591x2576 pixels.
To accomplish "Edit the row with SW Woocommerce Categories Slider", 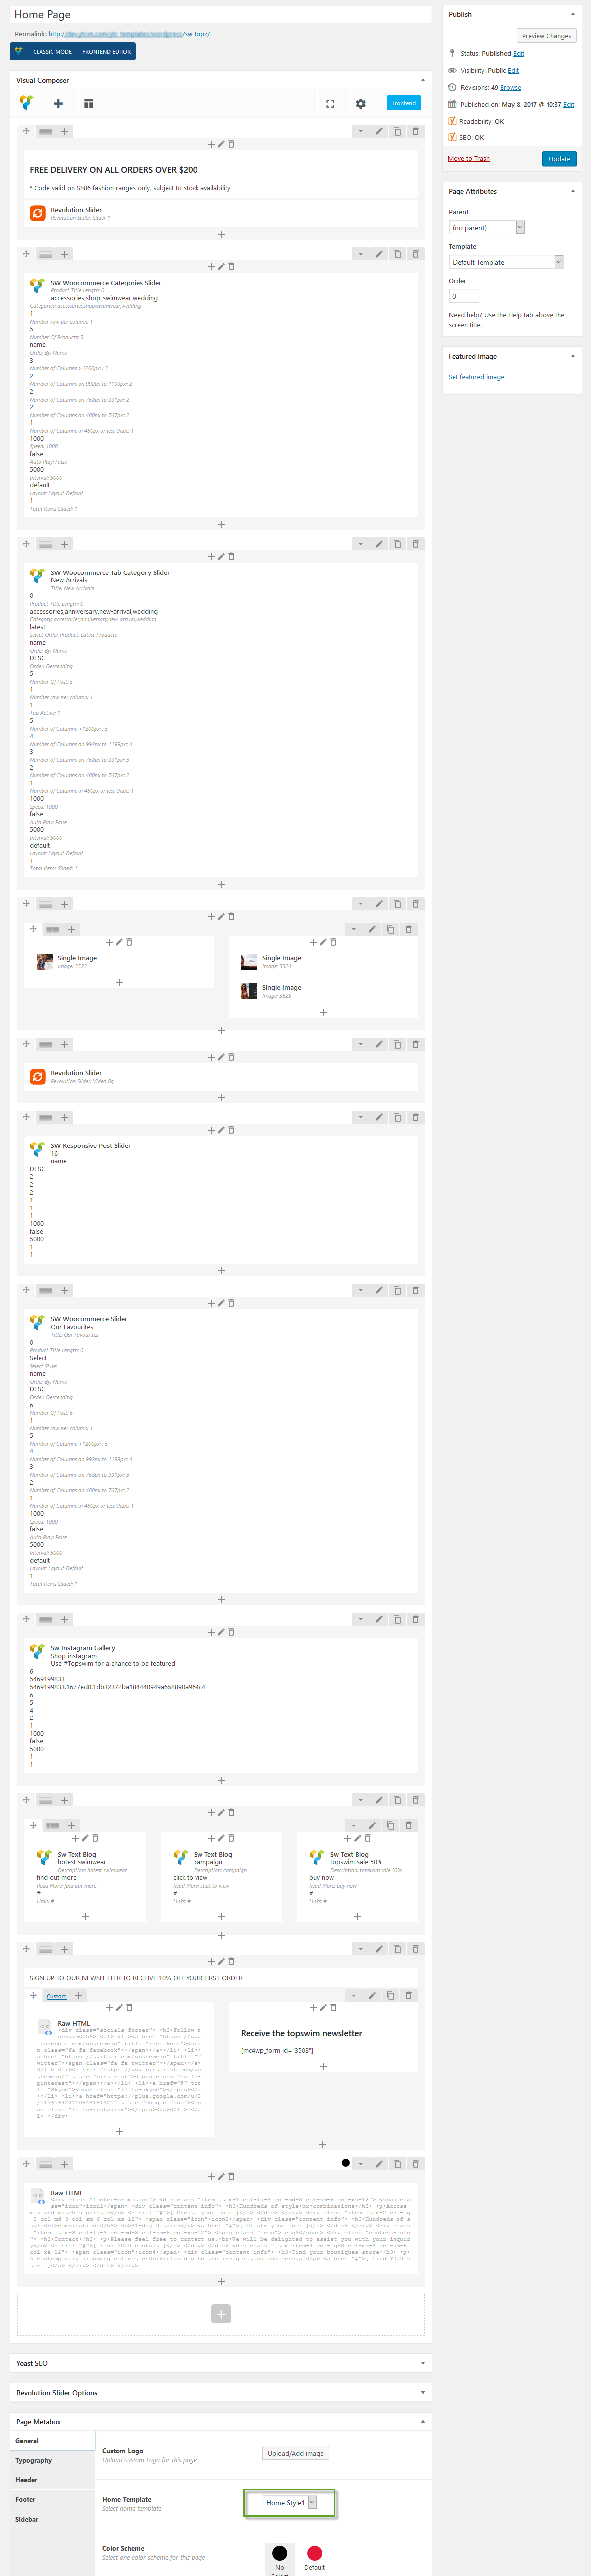I will pos(379,254).
